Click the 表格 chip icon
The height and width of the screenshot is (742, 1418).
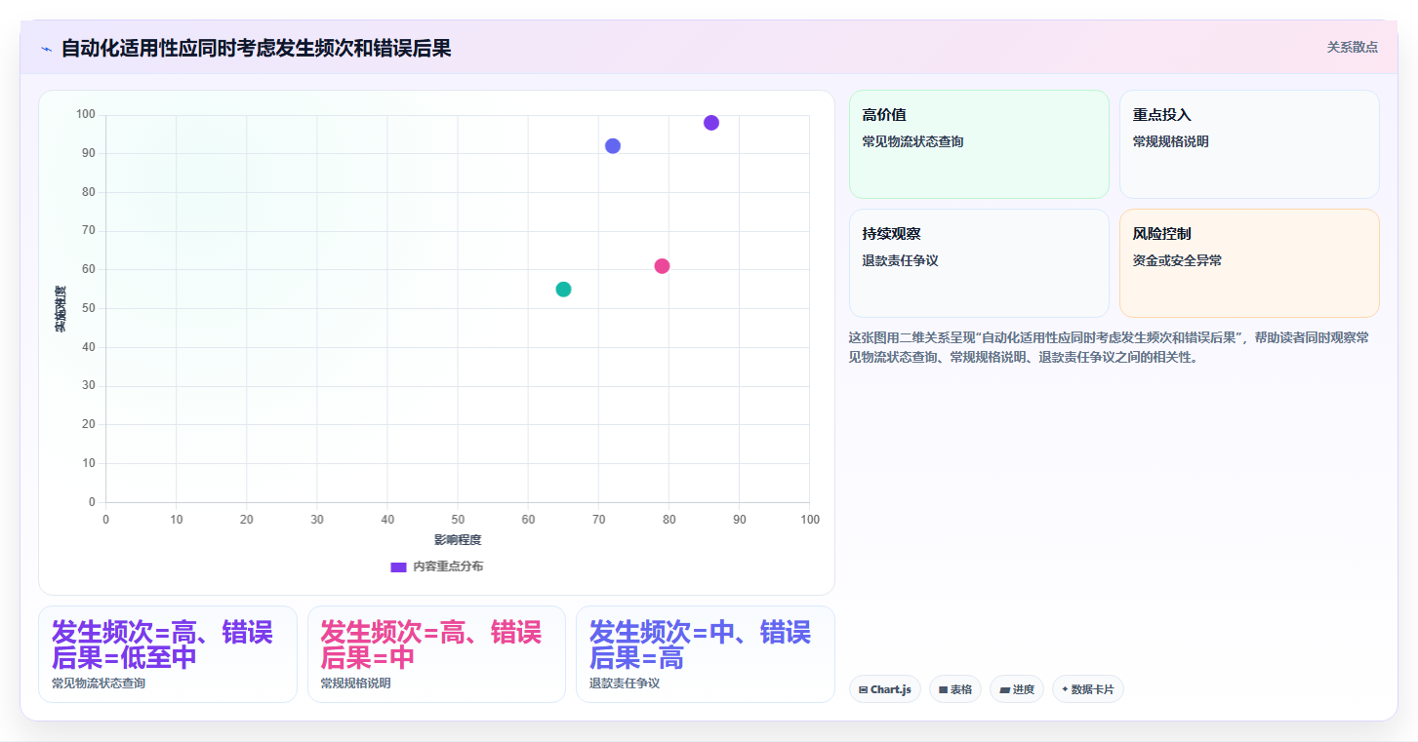944,690
